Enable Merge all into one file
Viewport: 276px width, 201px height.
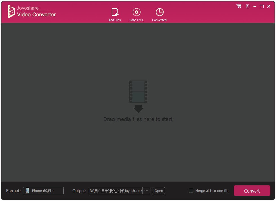pyautogui.click(x=191, y=191)
